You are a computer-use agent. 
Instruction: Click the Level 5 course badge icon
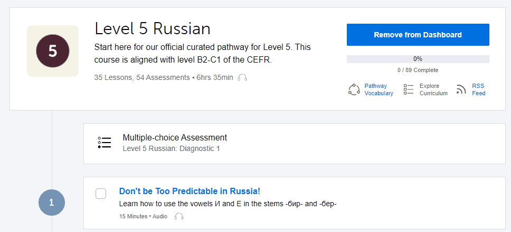[x=52, y=51]
